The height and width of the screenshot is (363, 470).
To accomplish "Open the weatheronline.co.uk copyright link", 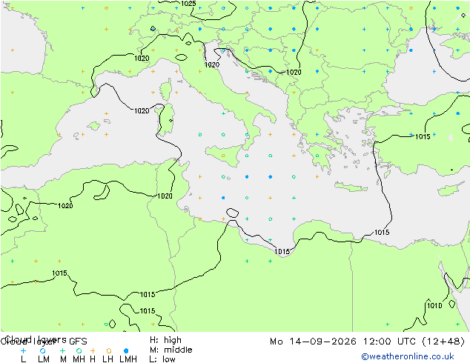I will (408, 356).
